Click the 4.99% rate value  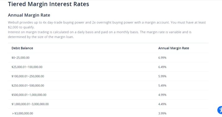[x=162, y=95]
